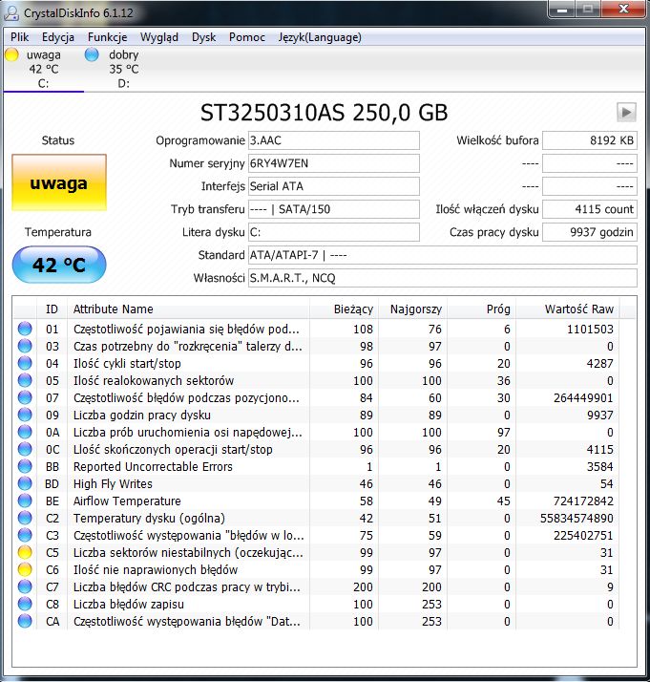Screen dimensions: 650x682
Task: Click the Próg column header
Action: pyautogui.click(x=481, y=309)
